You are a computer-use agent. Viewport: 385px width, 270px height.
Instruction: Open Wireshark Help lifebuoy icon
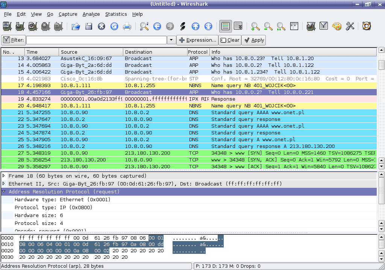tap(365, 26)
